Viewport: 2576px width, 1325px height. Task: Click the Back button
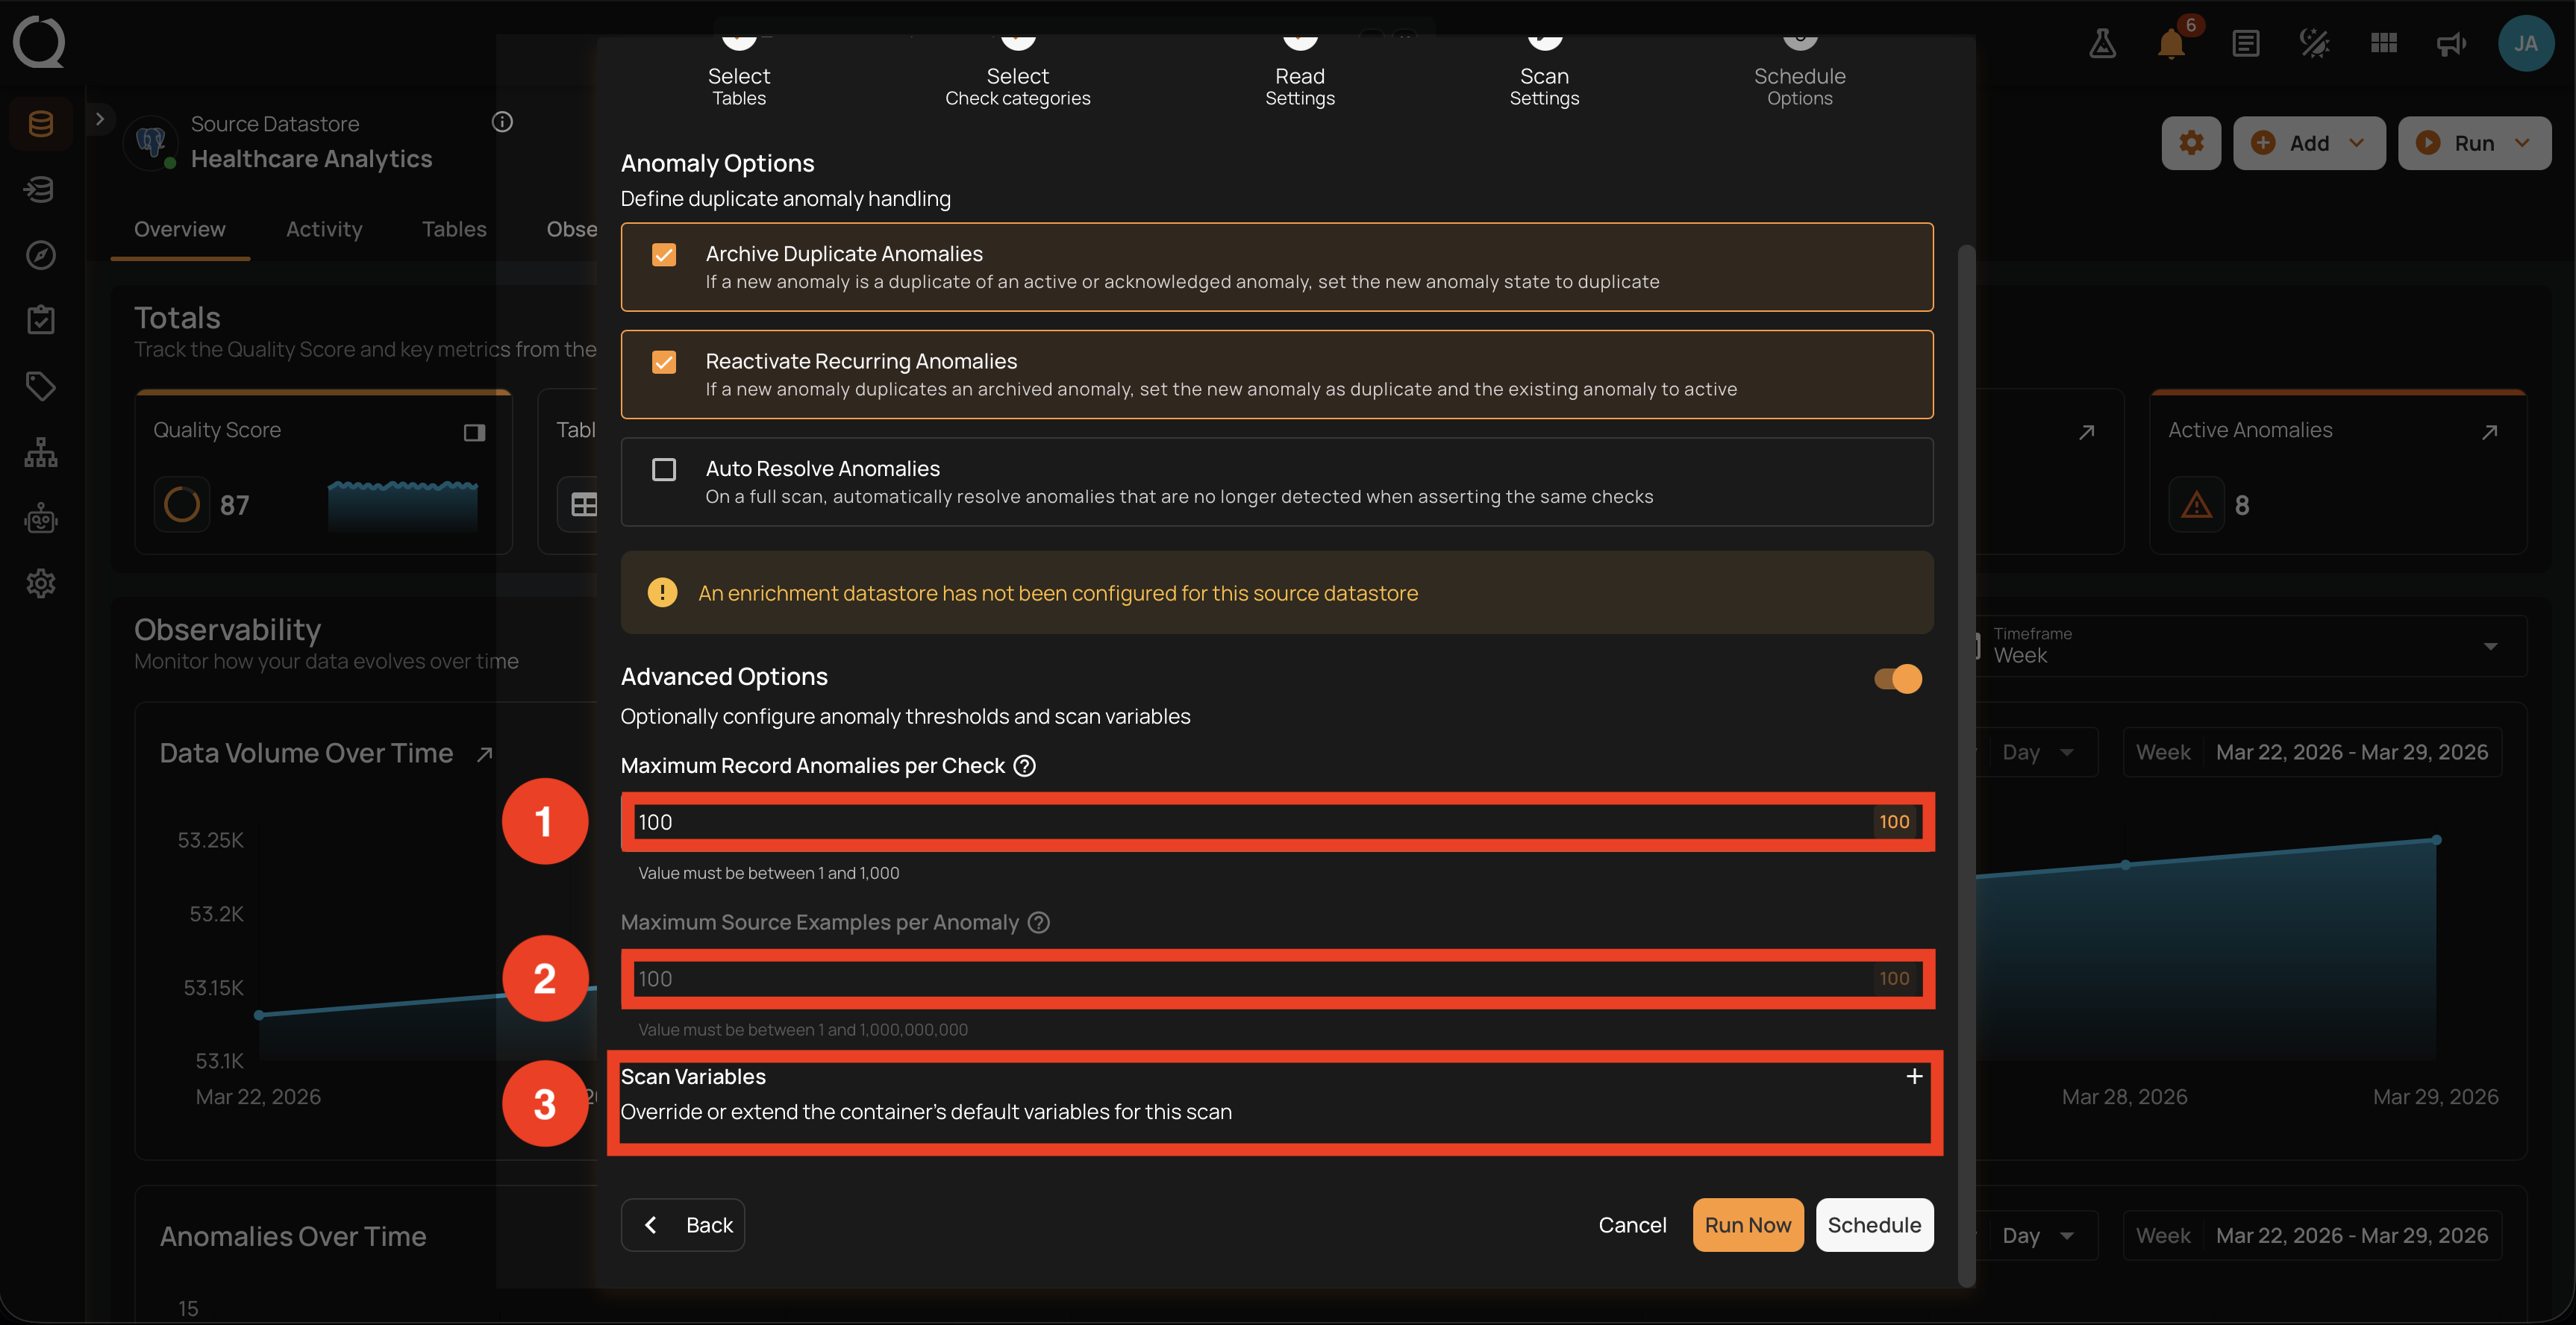tap(683, 1225)
